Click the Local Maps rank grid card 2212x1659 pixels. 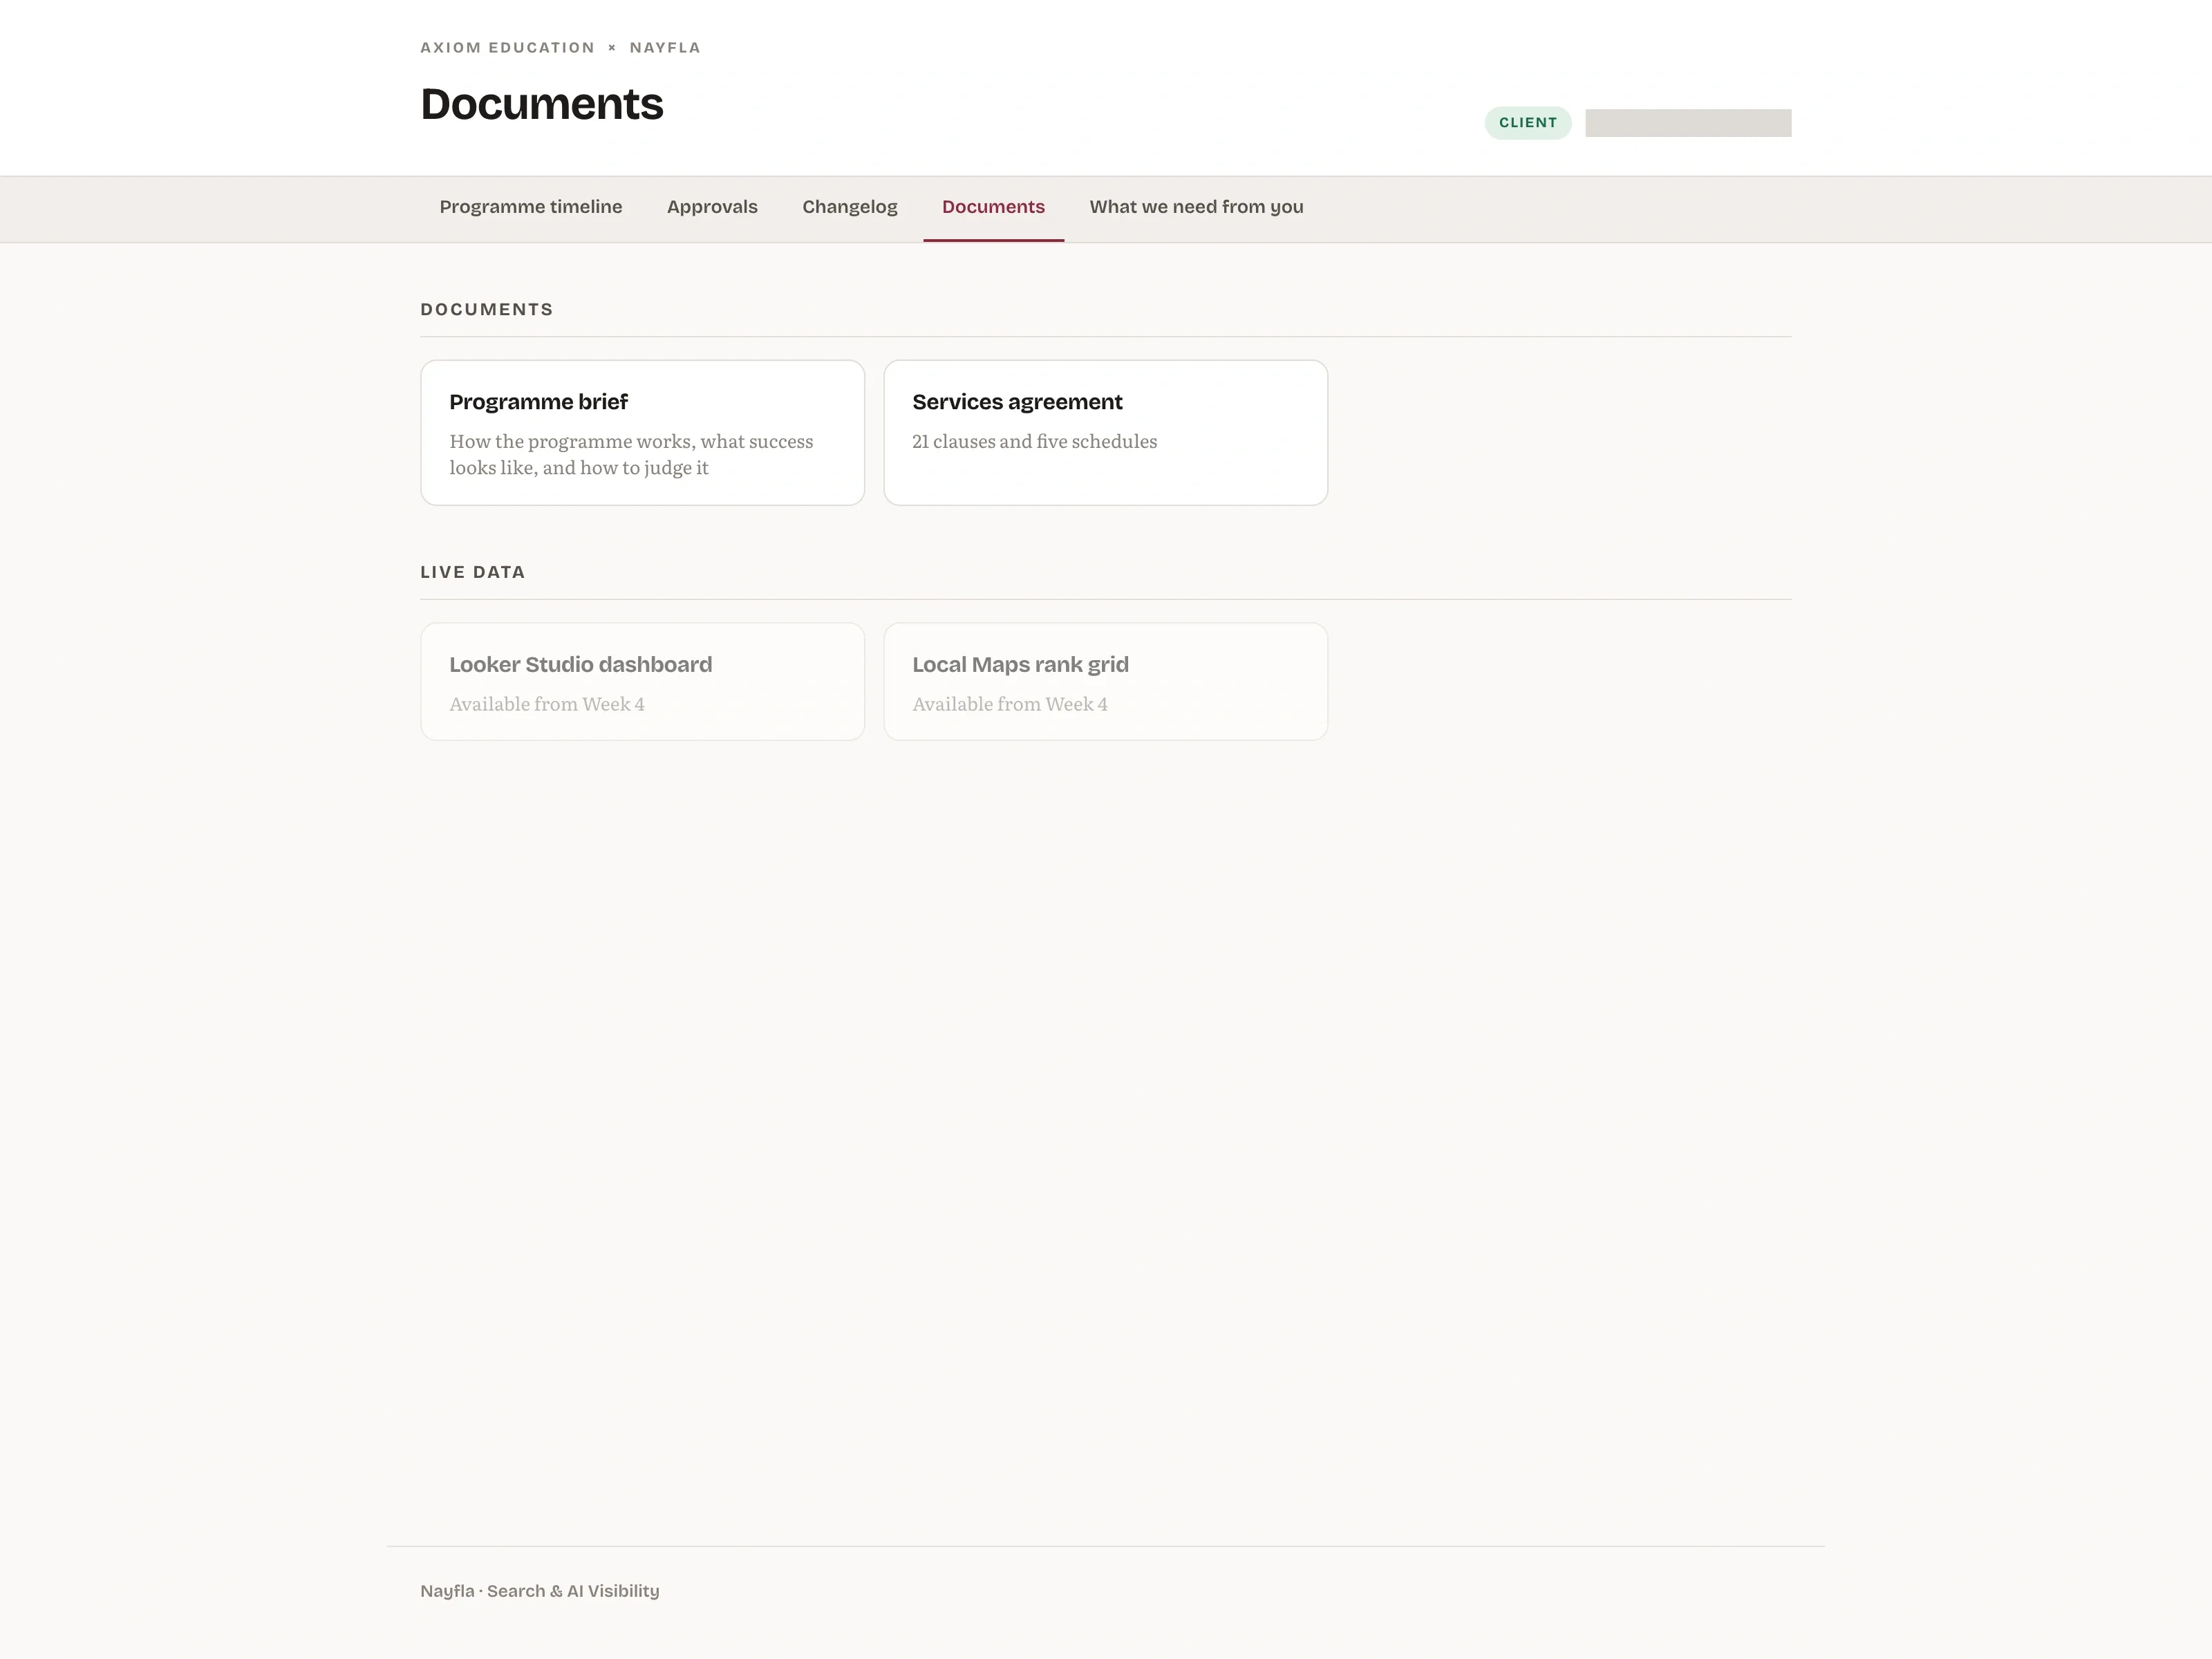pyautogui.click(x=1105, y=681)
